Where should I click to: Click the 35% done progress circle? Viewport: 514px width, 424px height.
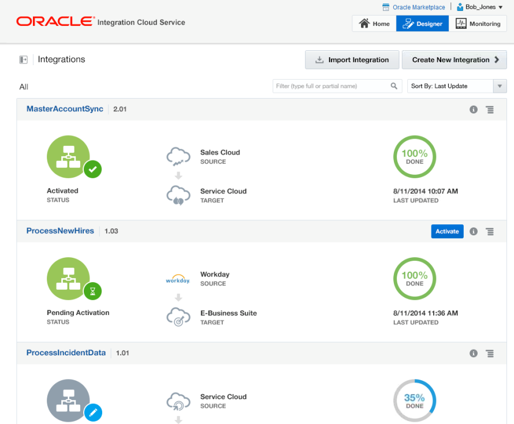click(x=415, y=400)
